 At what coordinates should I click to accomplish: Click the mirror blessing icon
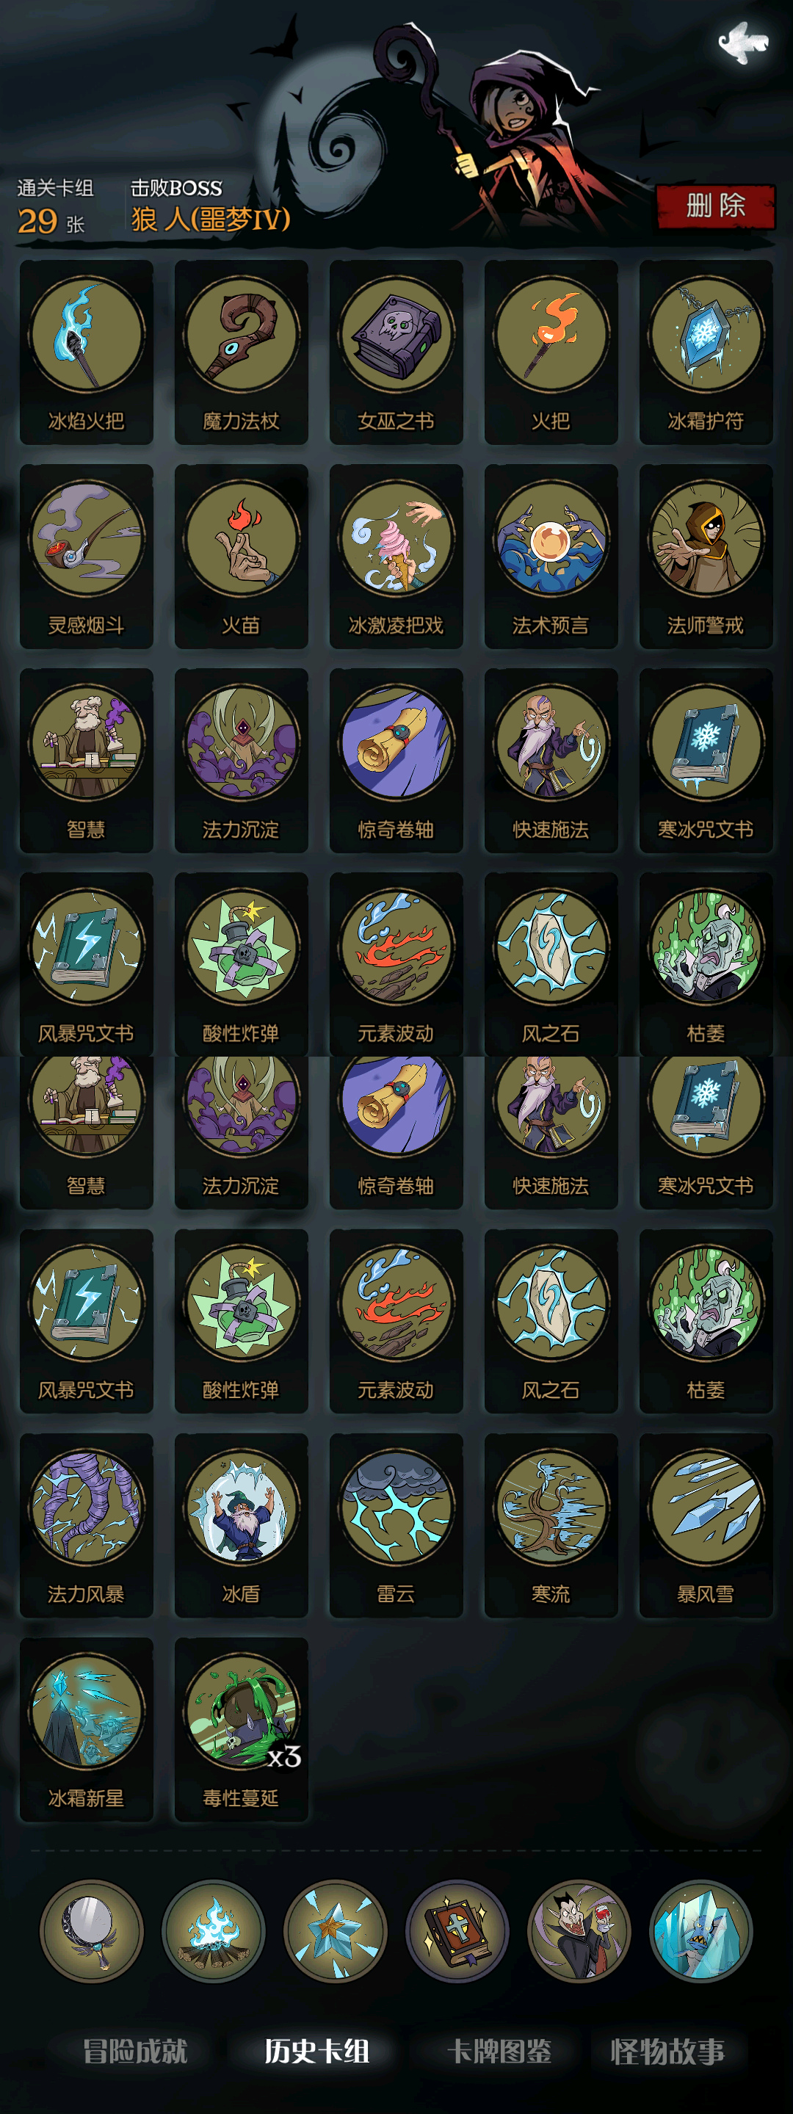[91, 1931]
